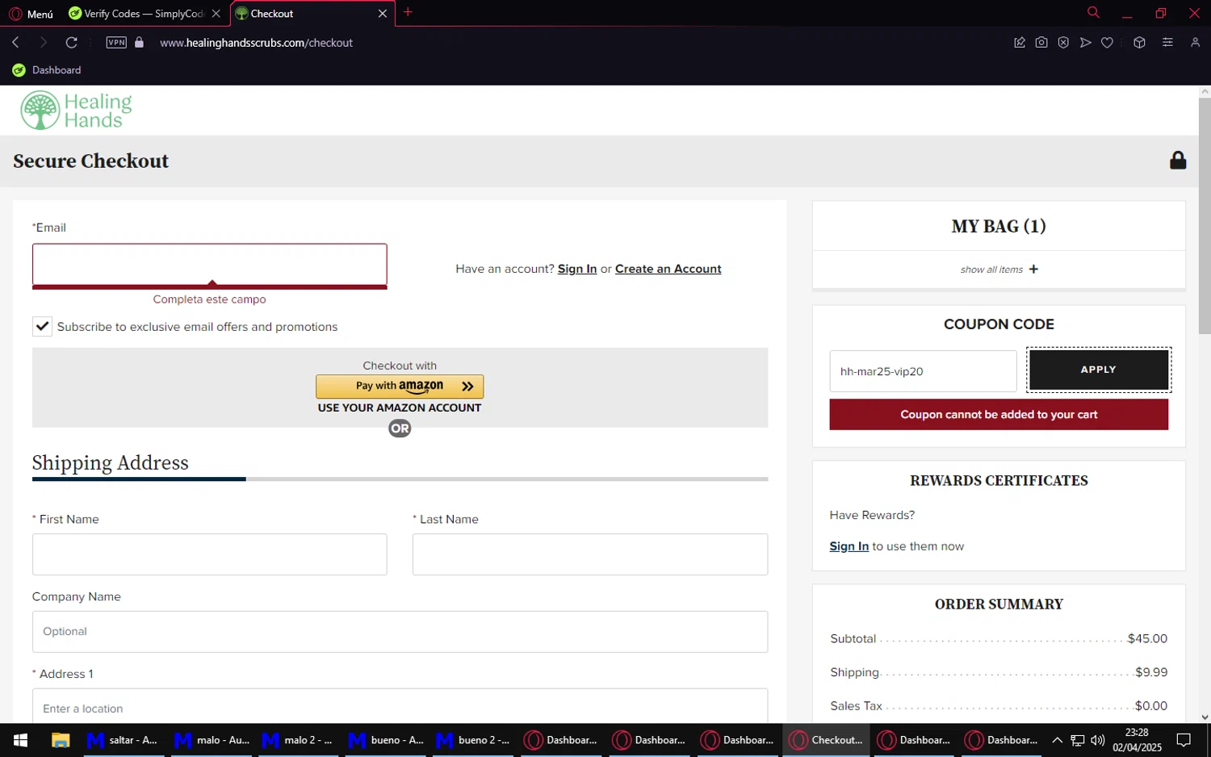Expand show all items in My Bag
Image resolution: width=1211 pixels, height=757 pixels.
(x=999, y=270)
